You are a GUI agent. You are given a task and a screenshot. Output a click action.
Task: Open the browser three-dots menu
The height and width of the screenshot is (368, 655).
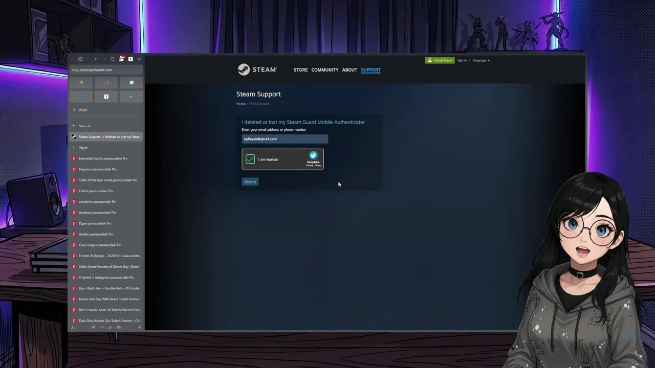click(73, 59)
